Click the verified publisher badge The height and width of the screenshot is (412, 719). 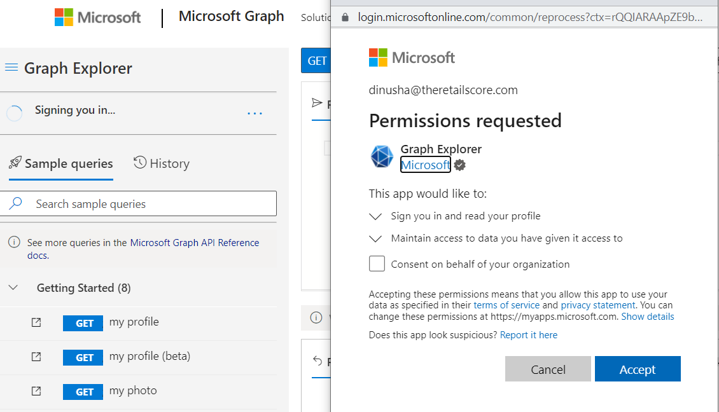460,165
